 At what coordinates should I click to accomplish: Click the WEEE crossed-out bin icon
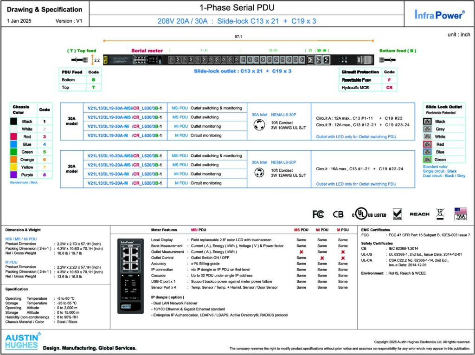(440, 214)
